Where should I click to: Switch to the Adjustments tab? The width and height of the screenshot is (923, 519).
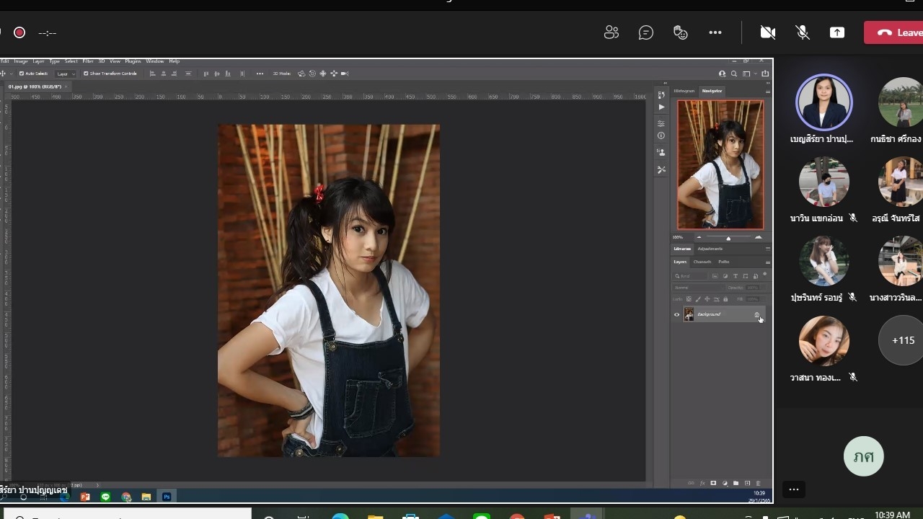tap(710, 249)
